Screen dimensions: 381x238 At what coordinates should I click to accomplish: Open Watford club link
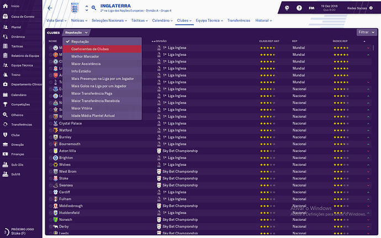(x=65, y=130)
